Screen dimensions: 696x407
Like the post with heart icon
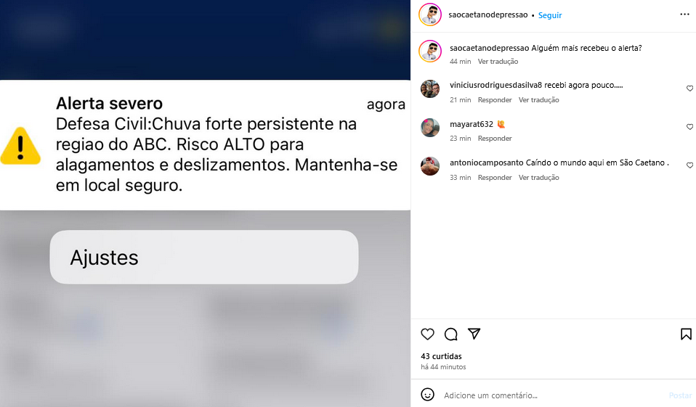pos(427,334)
